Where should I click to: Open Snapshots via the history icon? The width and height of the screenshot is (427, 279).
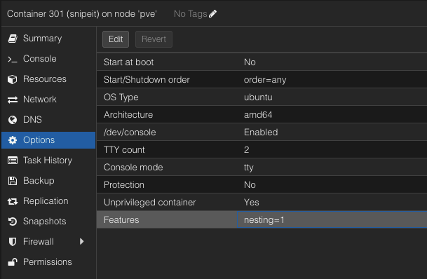click(13, 222)
